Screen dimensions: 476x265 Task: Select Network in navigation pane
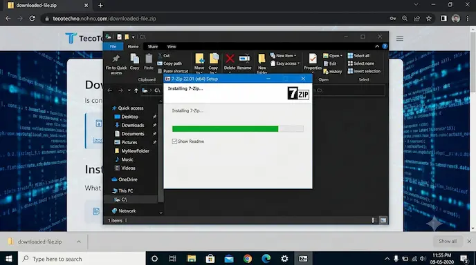(x=124, y=210)
